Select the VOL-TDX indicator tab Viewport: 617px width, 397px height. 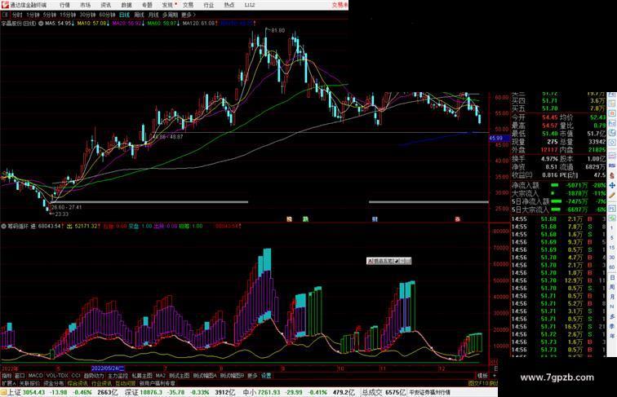(x=57, y=376)
